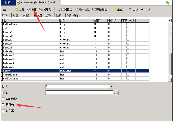The image size is (173, 123).
Task: Click the length cell of LvTrain1
Action: click(100, 51)
